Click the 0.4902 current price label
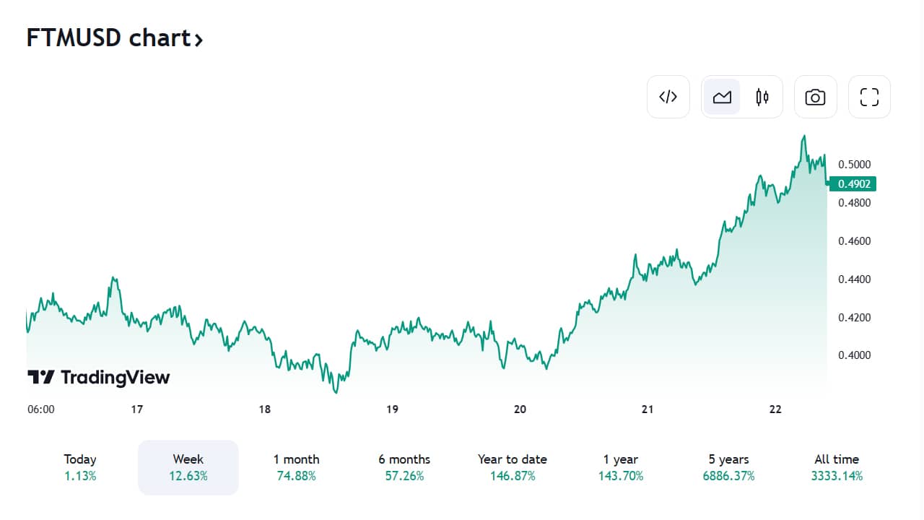Screen dimensions: 924x520 pyautogui.click(x=853, y=184)
